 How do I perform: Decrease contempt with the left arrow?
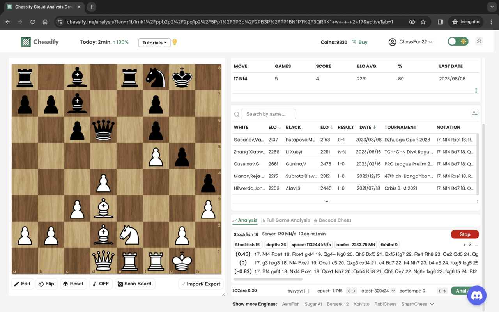(x=439, y=291)
